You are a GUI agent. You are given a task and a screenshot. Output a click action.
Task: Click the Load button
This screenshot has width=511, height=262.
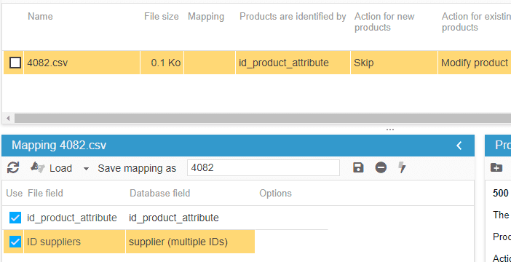coord(60,168)
